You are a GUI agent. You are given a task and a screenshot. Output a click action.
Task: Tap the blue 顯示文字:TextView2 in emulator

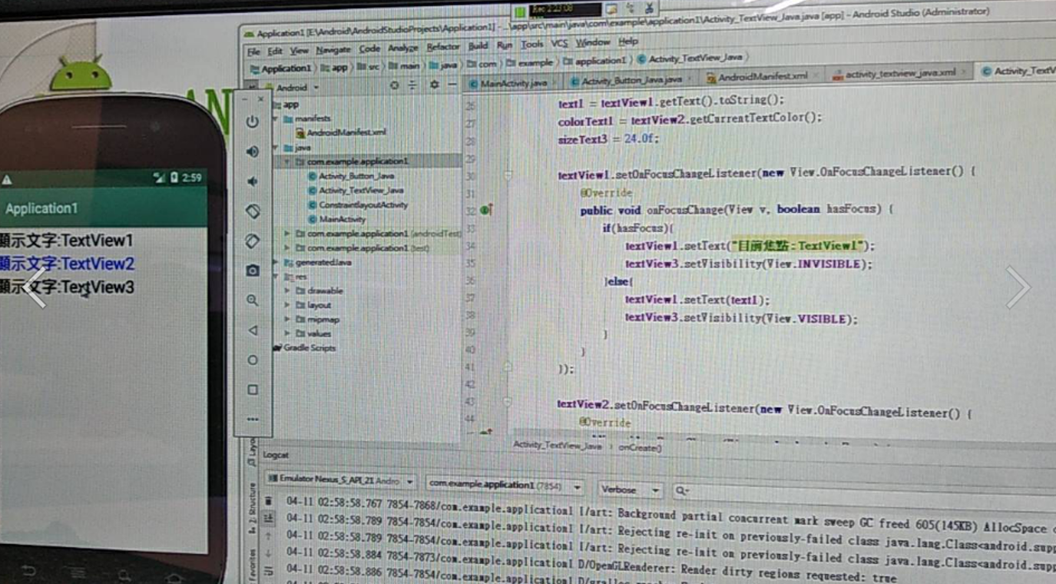click(68, 264)
